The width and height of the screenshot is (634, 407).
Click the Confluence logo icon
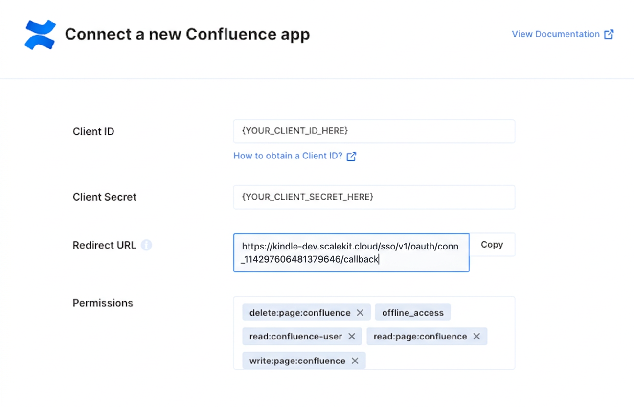[40, 34]
